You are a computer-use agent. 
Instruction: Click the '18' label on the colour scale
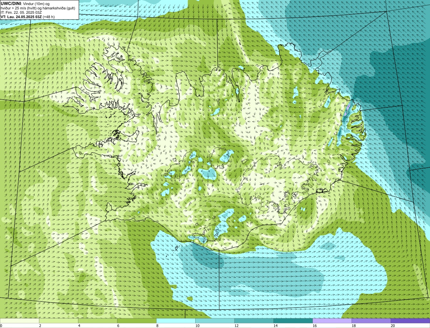(353, 326)
